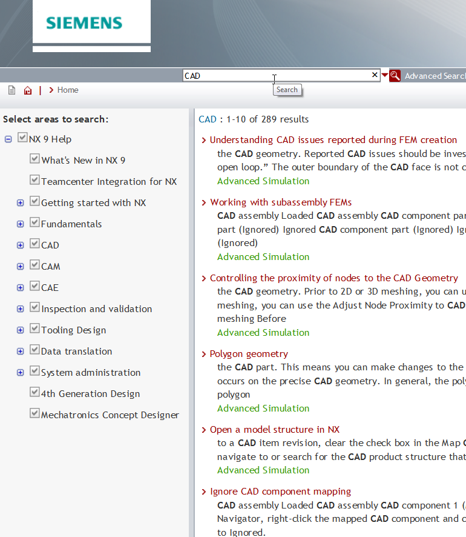Click Advanced Simulation under Polygon geometry
Image resolution: width=466 pixels, height=537 pixels.
pyautogui.click(x=263, y=409)
